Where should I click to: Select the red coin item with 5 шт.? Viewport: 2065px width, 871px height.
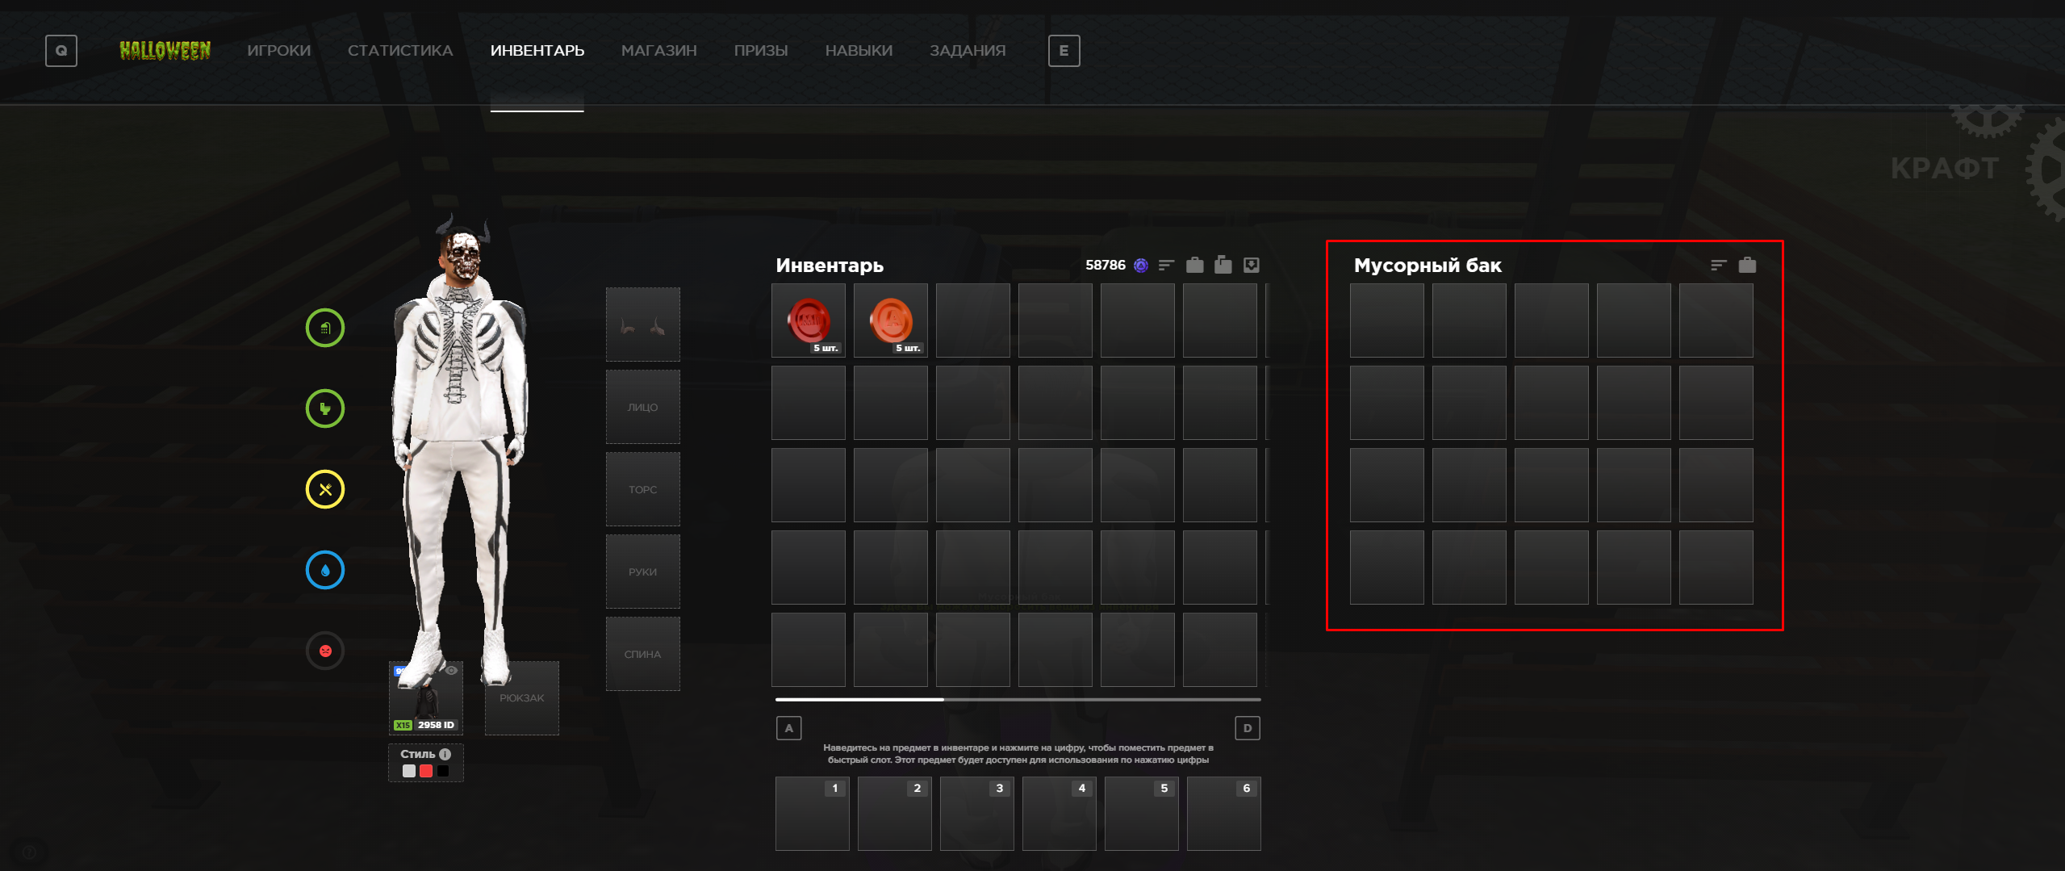pos(809,320)
